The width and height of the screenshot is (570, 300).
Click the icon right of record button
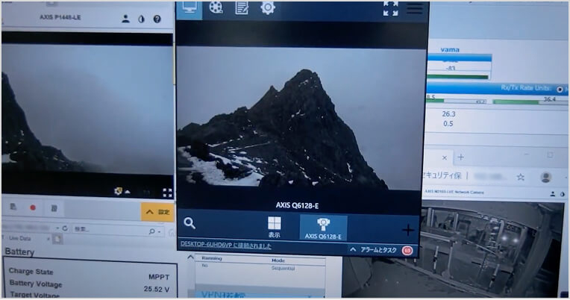coord(54,208)
